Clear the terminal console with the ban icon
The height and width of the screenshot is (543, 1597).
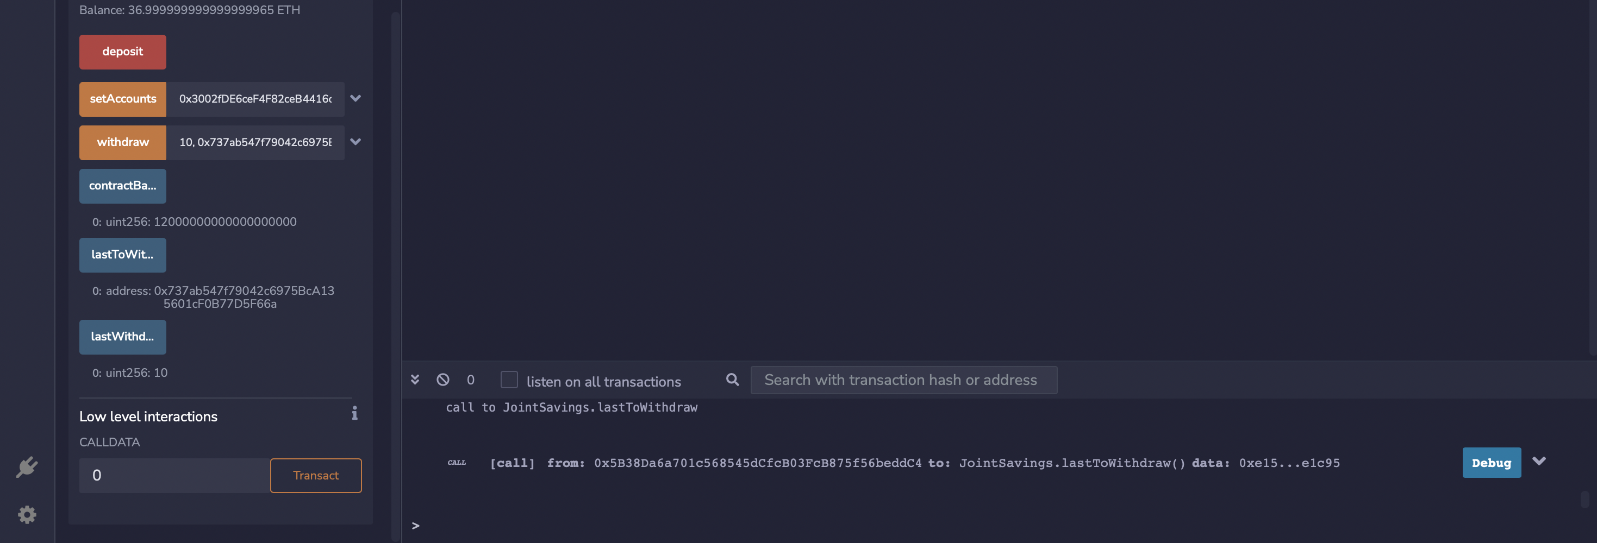tap(442, 379)
